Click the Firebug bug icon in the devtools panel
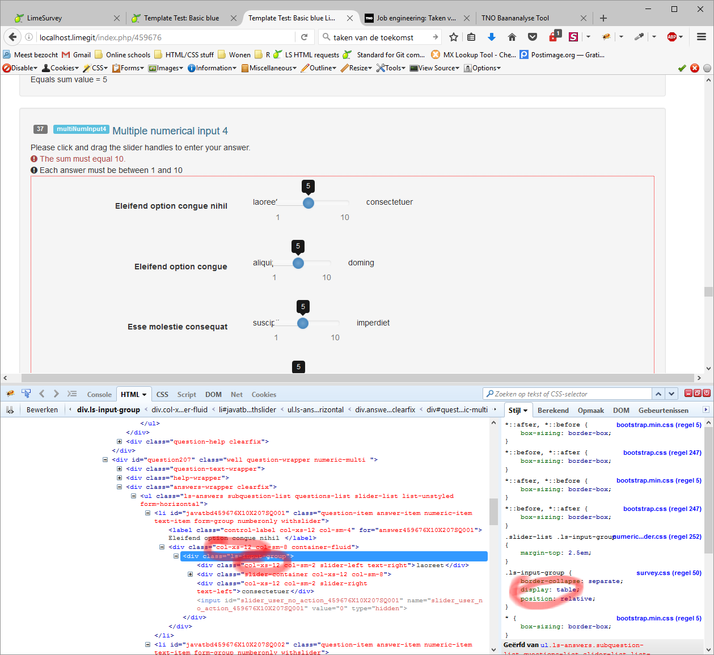Screen dimensions: 714x655 (10, 394)
